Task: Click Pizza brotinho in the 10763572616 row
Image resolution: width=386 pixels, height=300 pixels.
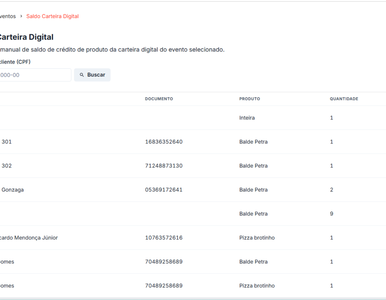Action: point(257,238)
